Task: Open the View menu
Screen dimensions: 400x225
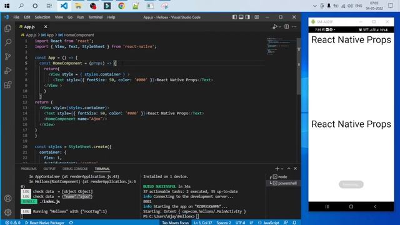Action: pyautogui.click(x=59, y=17)
